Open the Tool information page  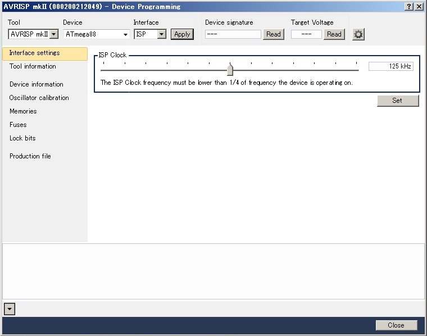(33, 66)
